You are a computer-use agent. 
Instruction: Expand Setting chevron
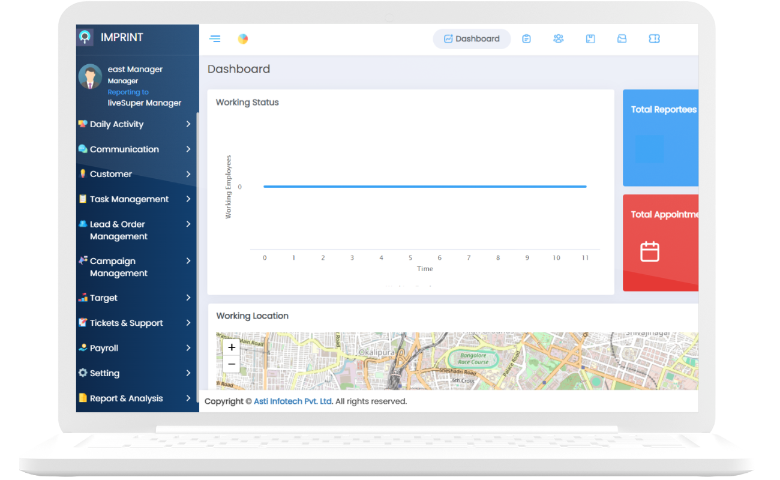pos(188,373)
